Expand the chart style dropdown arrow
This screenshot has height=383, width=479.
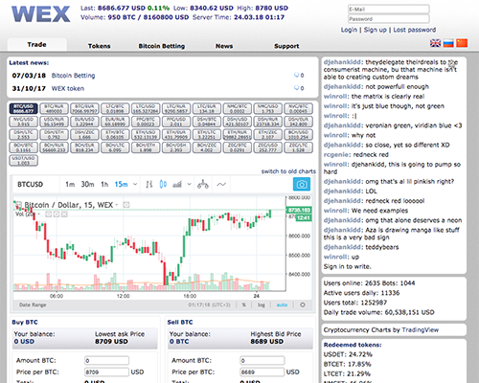[189, 184]
